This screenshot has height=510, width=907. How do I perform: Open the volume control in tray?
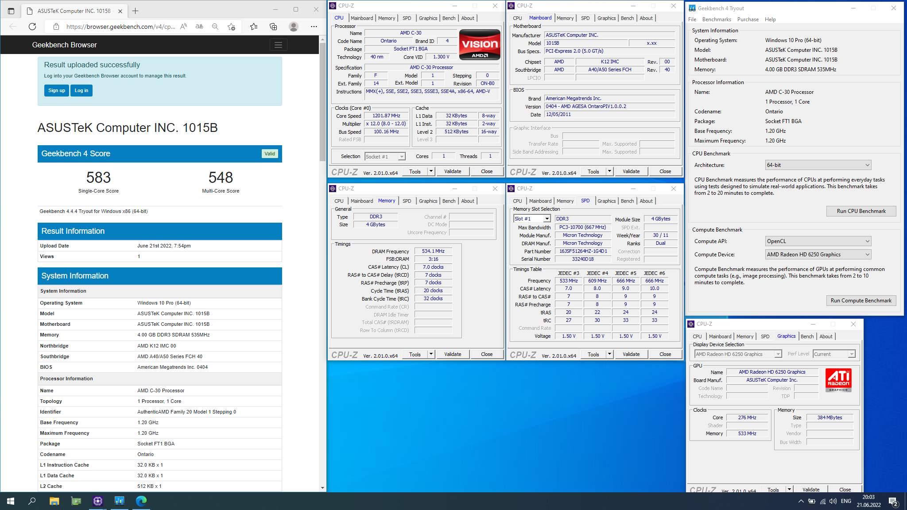pos(833,501)
